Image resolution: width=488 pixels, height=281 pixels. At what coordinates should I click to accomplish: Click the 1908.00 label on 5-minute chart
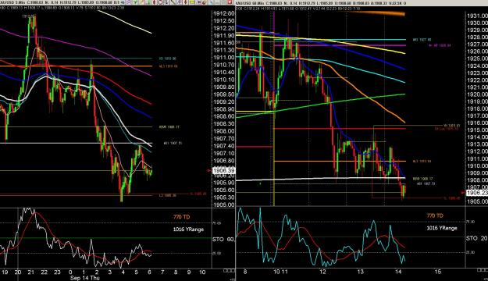223,131
